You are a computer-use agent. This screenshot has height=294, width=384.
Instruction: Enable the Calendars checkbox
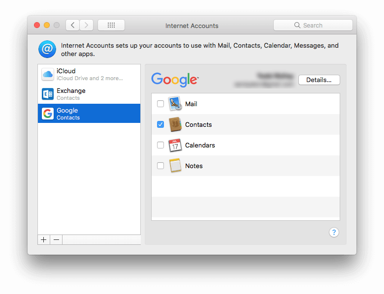point(160,145)
